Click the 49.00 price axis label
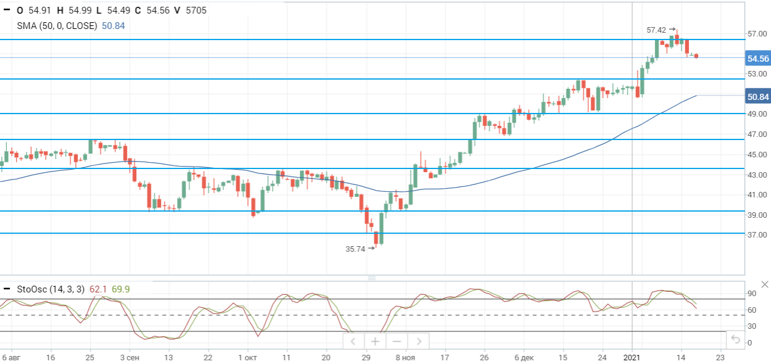This screenshot has width=771, height=364. coord(757,114)
